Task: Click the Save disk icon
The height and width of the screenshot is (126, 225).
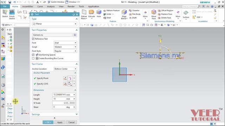Action: pos(10,2)
